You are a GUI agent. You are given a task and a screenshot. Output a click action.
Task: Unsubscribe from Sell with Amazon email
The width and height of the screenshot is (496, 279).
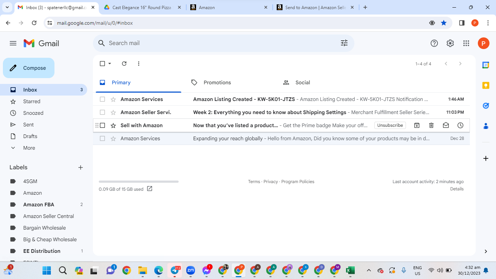pos(390,125)
